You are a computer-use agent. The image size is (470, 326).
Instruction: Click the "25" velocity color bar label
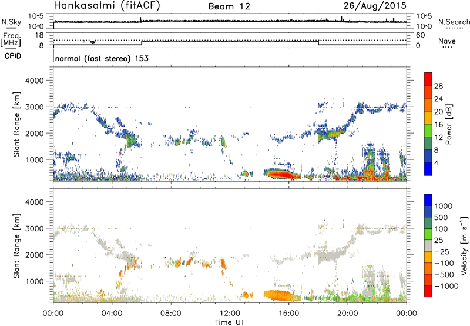439,240
